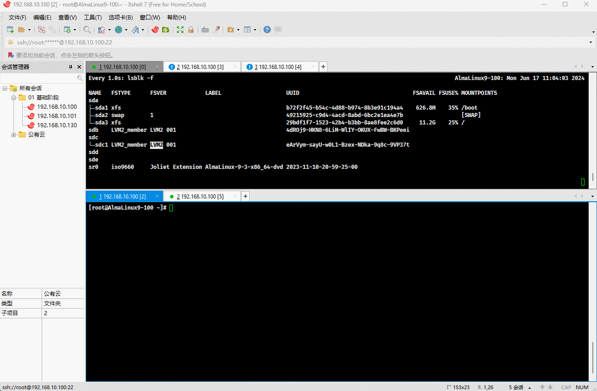This screenshot has width=597, height=391.
Task: Click the New Session toolbar icon
Action: (10, 30)
